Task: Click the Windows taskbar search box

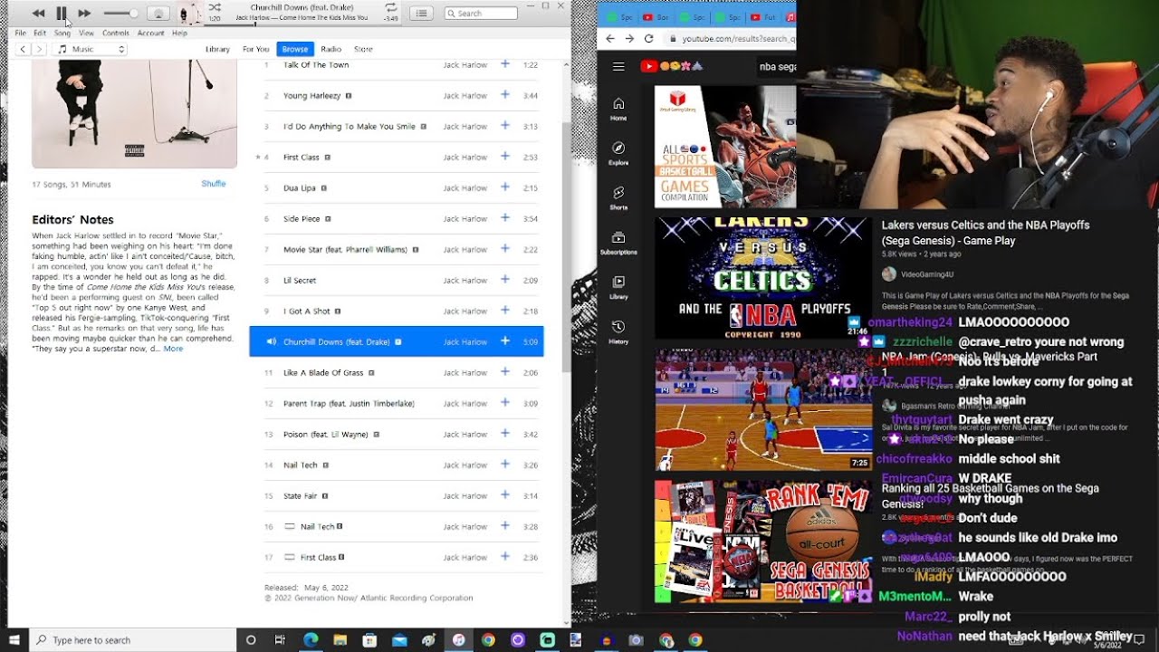Action: pyautogui.click(x=133, y=640)
